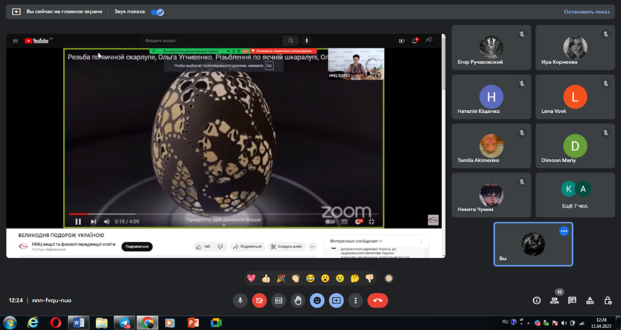Open Meet more options menu
The image size is (621, 330).
point(355,300)
